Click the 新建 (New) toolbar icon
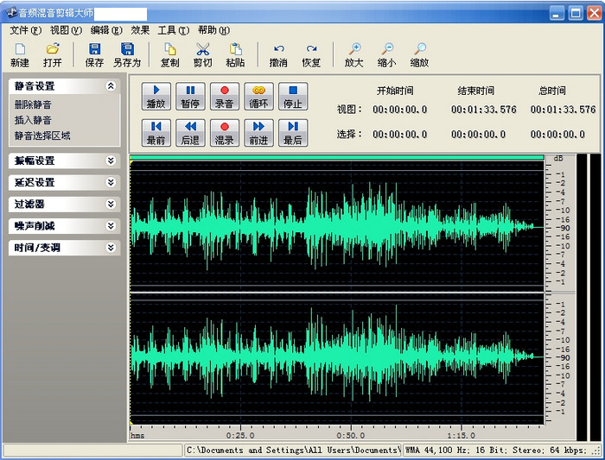The height and width of the screenshot is (460, 605). coord(20,54)
